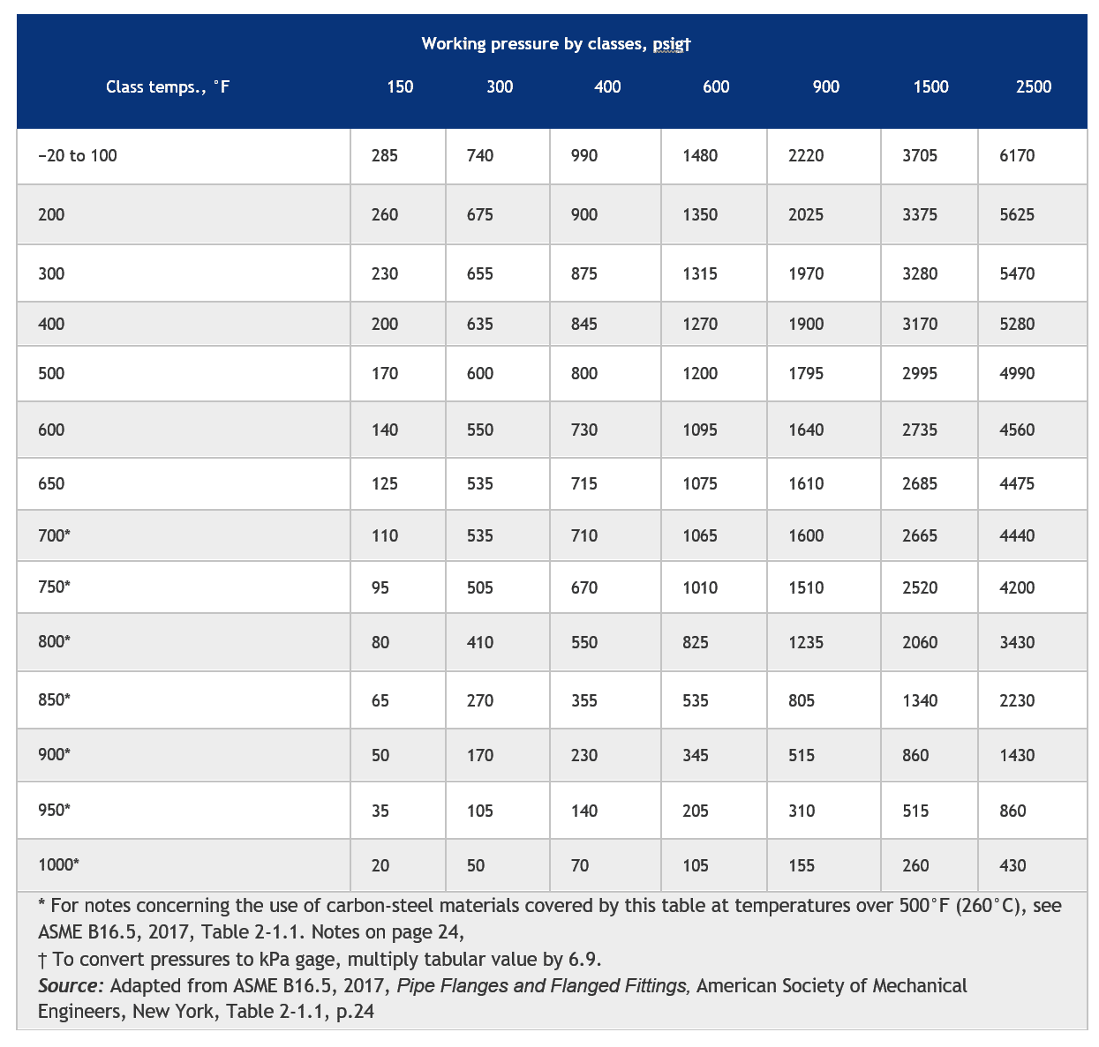Viewport: 1099px width, 1047px height.
Task: Click the underlined 'psig' word in header
Action: click(668, 44)
